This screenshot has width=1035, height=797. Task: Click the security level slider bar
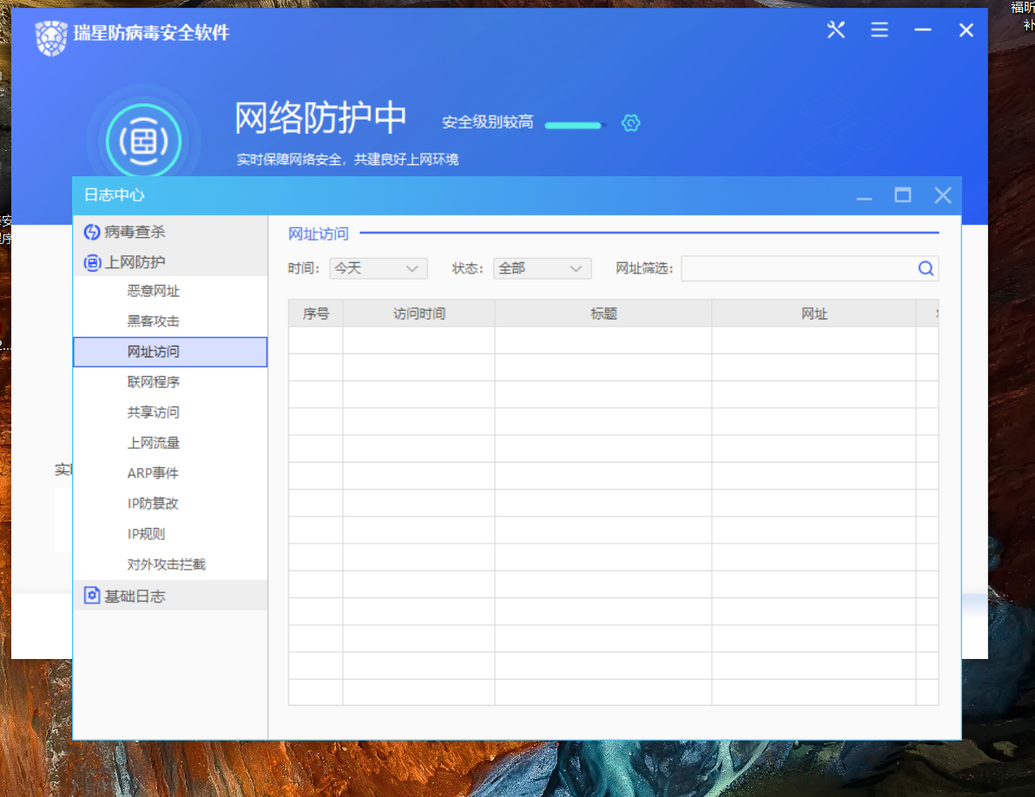click(573, 125)
